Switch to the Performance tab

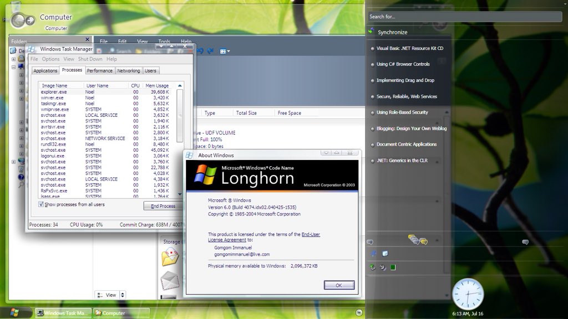point(100,70)
